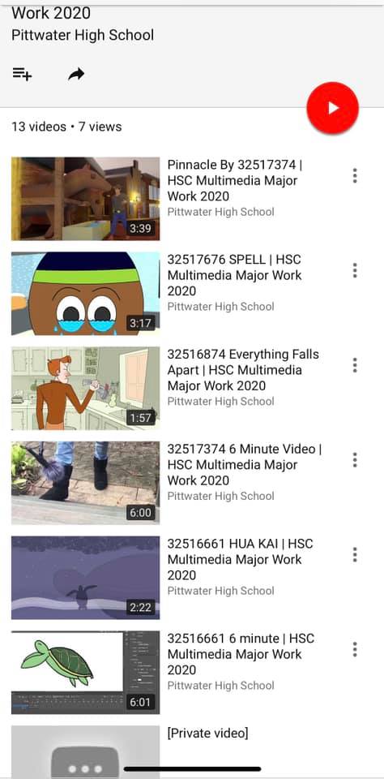Open the 6:00 boots video thumbnail
This screenshot has width=384, height=779.
click(85, 483)
